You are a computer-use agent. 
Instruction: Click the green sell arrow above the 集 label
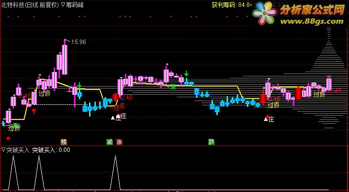click(x=186, y=74)
